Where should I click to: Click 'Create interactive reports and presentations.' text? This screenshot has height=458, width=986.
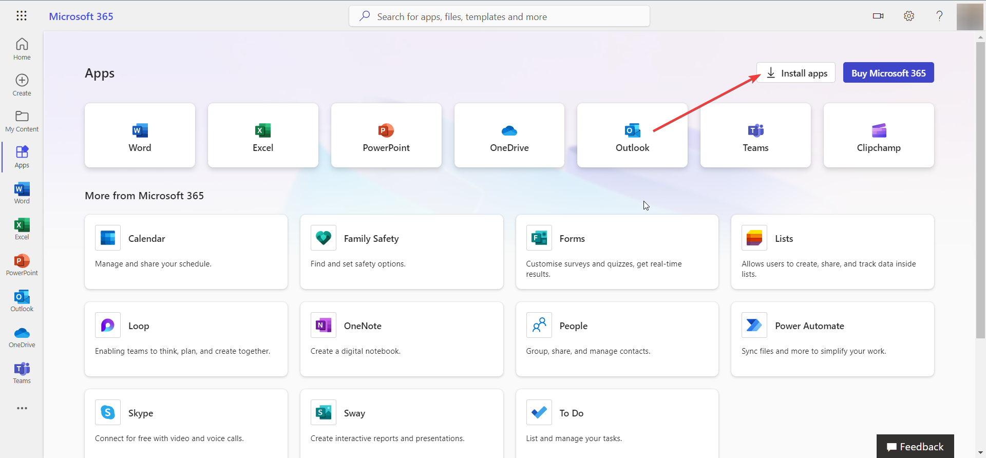pos(387,438)
